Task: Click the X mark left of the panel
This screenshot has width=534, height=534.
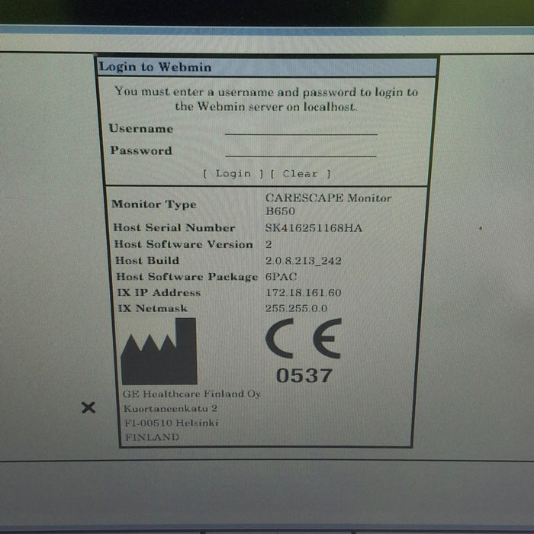Action: pos(88,407)
